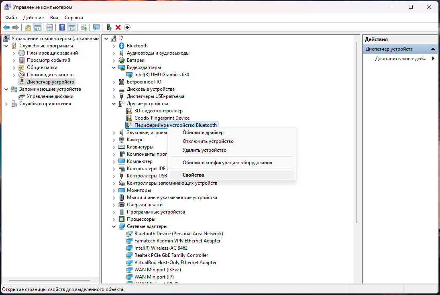Select Диспетчер устройств in the left tree

[47, 82]
